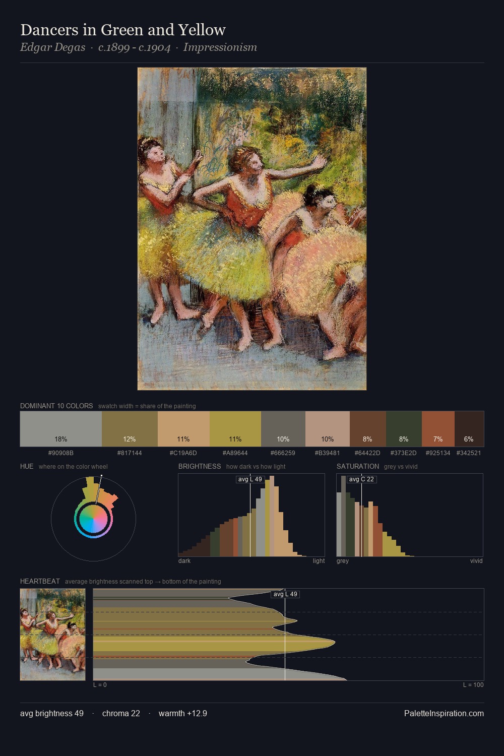This screenshot has height=756, width=504.
Task: Click the hue color wheel center
Action: (x=93, y=518)
